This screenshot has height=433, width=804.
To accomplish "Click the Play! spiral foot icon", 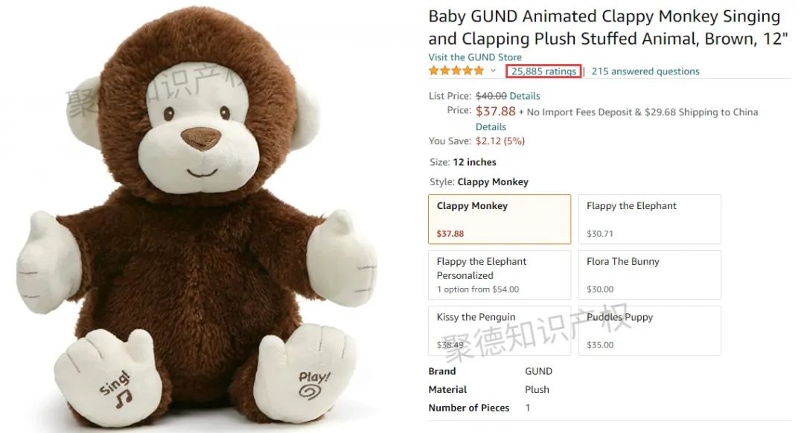I will click(314, 385).
